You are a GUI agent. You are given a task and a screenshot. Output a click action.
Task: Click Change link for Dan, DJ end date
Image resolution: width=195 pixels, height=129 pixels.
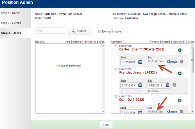point(172,112)
